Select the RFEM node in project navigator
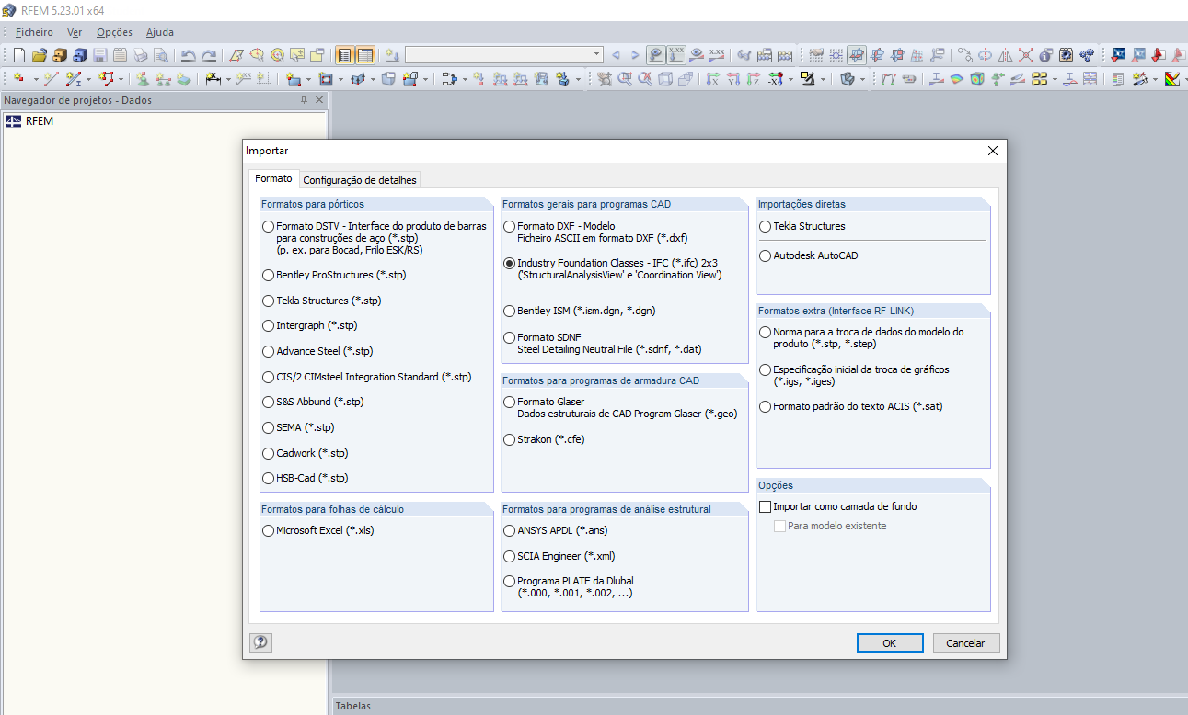Image resolution: width=1188 pixels, height=715 pixels. [39, 120]
